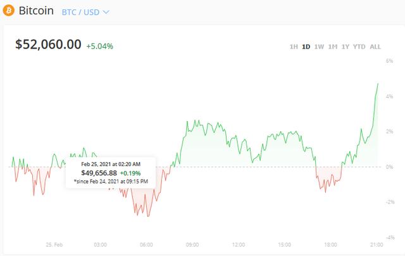The image size is (405, 256).
Task: Select the YTD time range
Action: pos(359,47)
